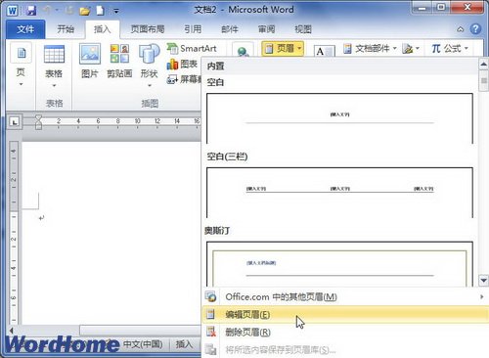This screenshot has width=489, height=358.
Task: Choose the 奥斯汀 header thumbnail
Action: click(339, 264)
